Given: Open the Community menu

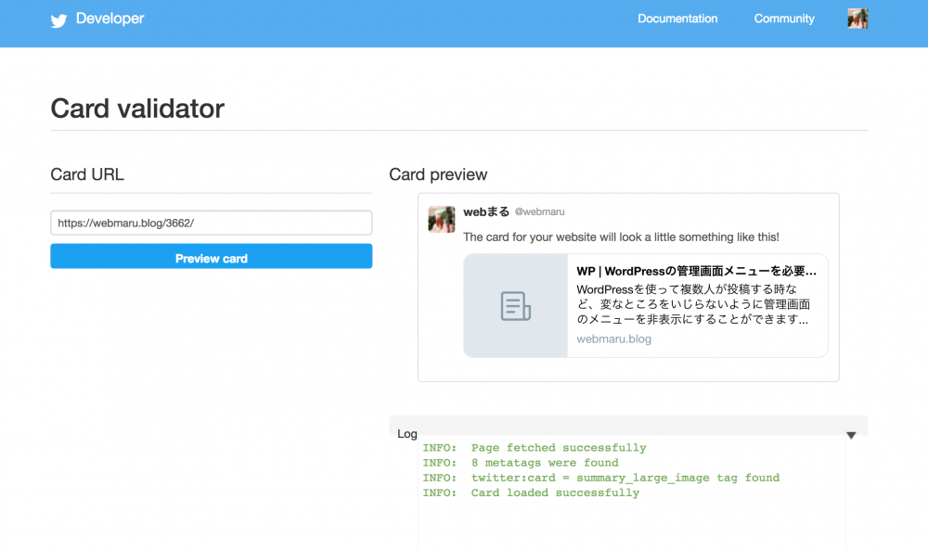Looking at the screenshot, I should pyautogui.click(x=784, y=19).
